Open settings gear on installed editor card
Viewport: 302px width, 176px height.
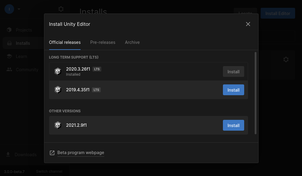(x=286, y=59)
